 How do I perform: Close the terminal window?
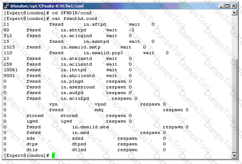coord(234,6)
